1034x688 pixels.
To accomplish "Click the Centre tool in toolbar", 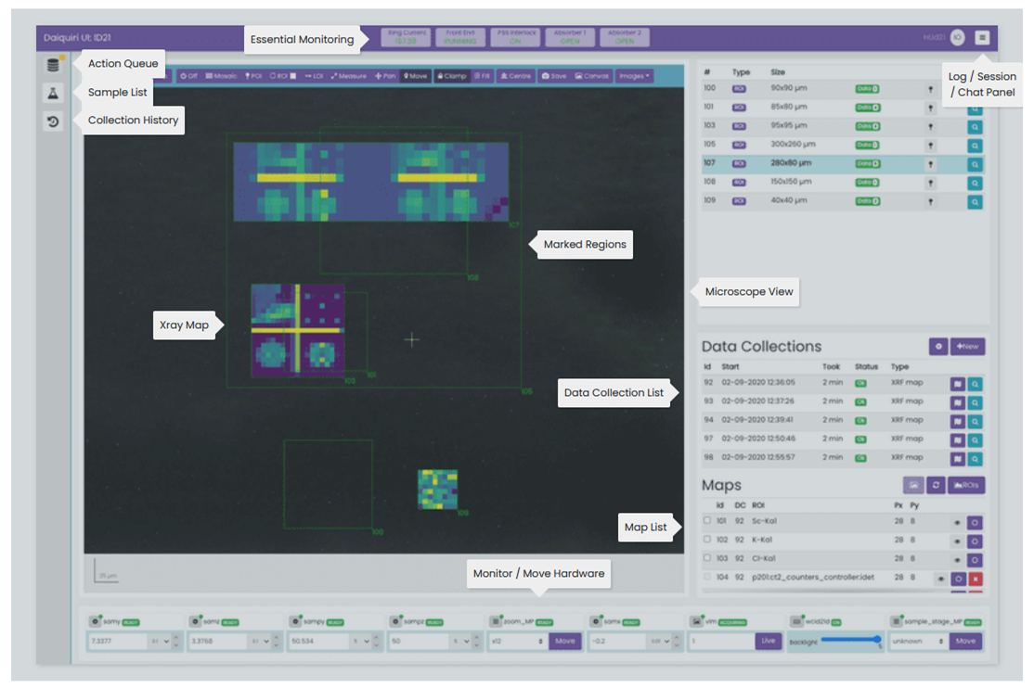I will point(516,76).
